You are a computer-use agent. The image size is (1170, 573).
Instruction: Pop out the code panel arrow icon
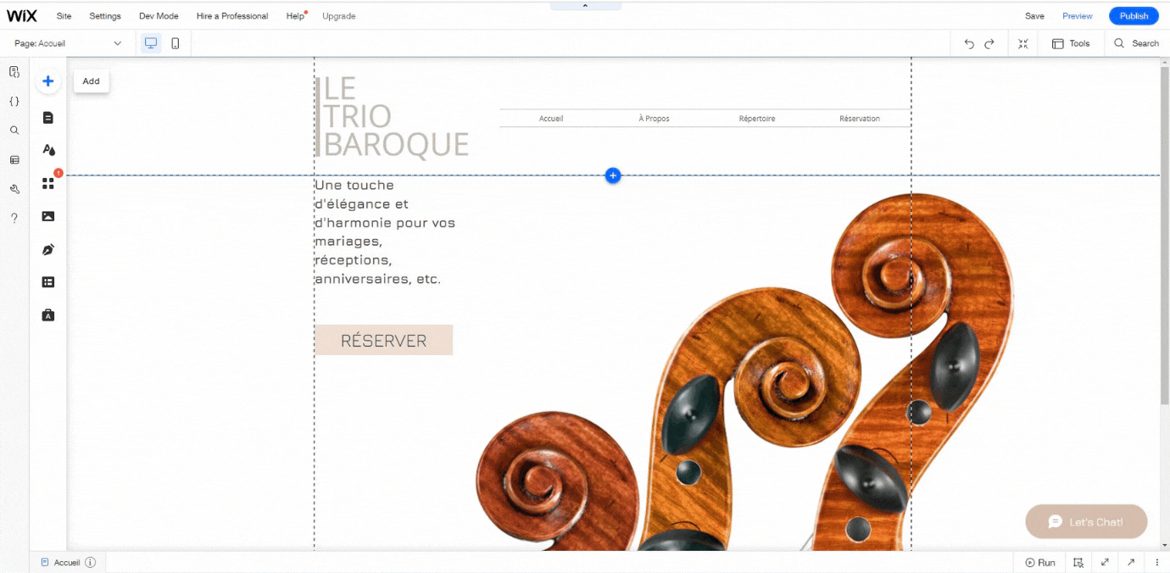point(1131,563)
